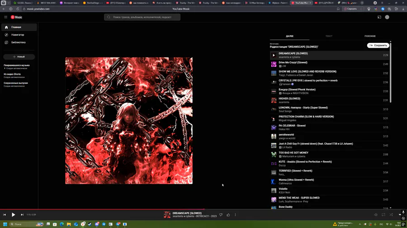Viewport: 407px width, 228px height.
Task: Select CRYSTALS | PR1SVX slowed track
Action: click(x=329, y=82)
